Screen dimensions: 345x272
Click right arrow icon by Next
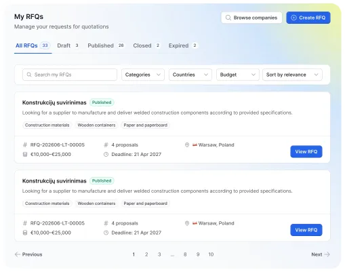tap(327, 254)
